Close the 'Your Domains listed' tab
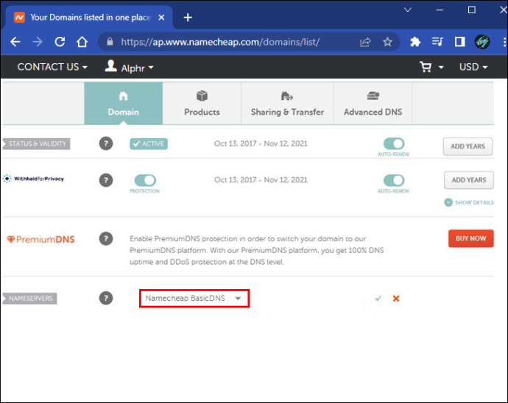Image resolution: width=508 pixels, height=403 pixels. point(161,18)
